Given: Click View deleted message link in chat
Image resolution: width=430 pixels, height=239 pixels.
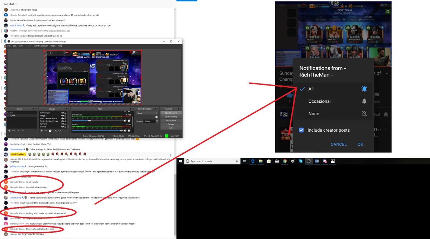Looking at the screenshot, I should [59, 31].
